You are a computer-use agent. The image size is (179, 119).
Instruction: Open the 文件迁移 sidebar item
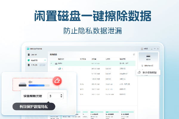click(x=36, y=65)
